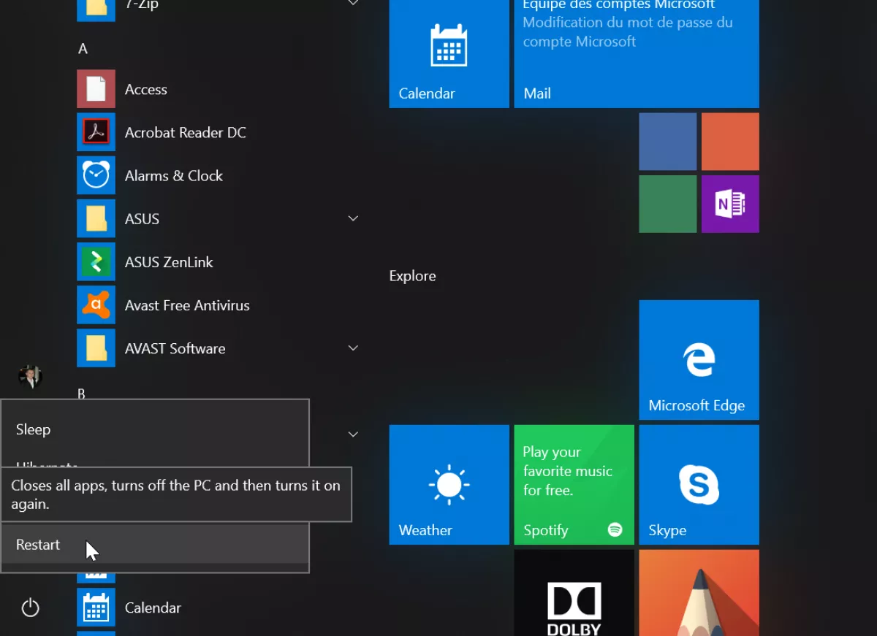
Task: Click the Alarms & Clock label
Action: 174,176
